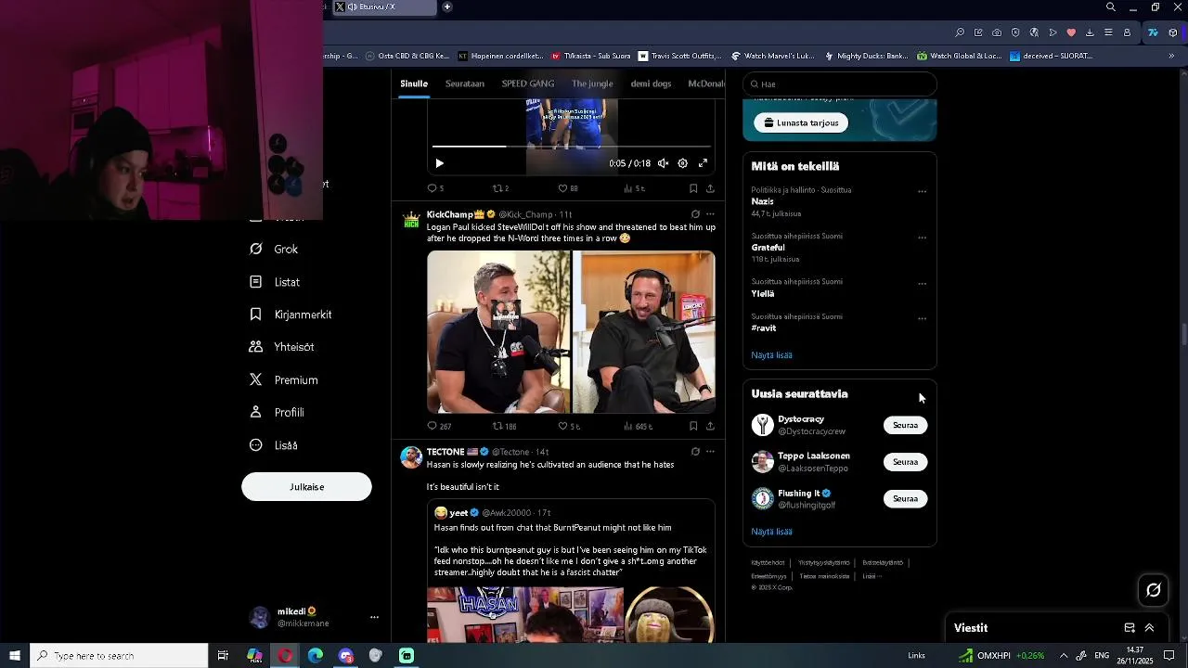
Task: Follow Flushing It
Action: (905, 499)
